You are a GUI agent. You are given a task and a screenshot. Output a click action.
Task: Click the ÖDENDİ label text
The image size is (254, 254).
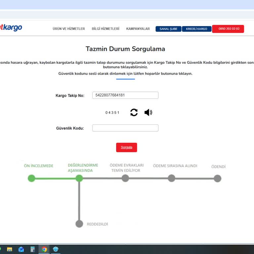(x=218, y=167)
